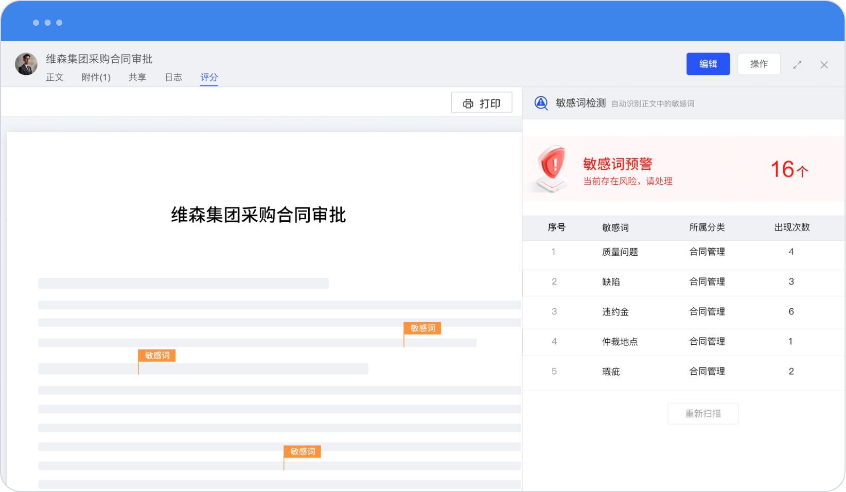Viewport: 846px width, 492px height.
Task: Click the 瑕疵 sensitive word entry
Action: 611,372
